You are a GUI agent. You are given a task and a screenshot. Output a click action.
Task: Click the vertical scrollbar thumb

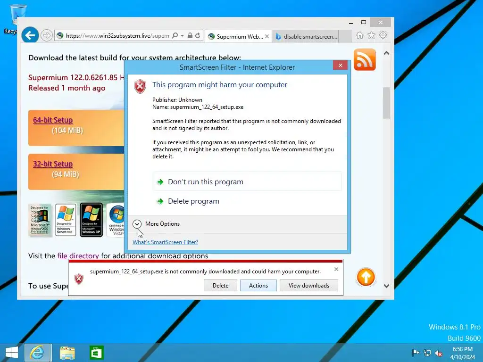(387, 103)
